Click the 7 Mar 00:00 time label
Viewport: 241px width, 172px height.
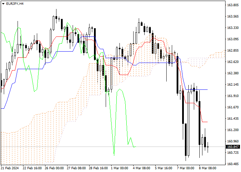coord(186,168)
